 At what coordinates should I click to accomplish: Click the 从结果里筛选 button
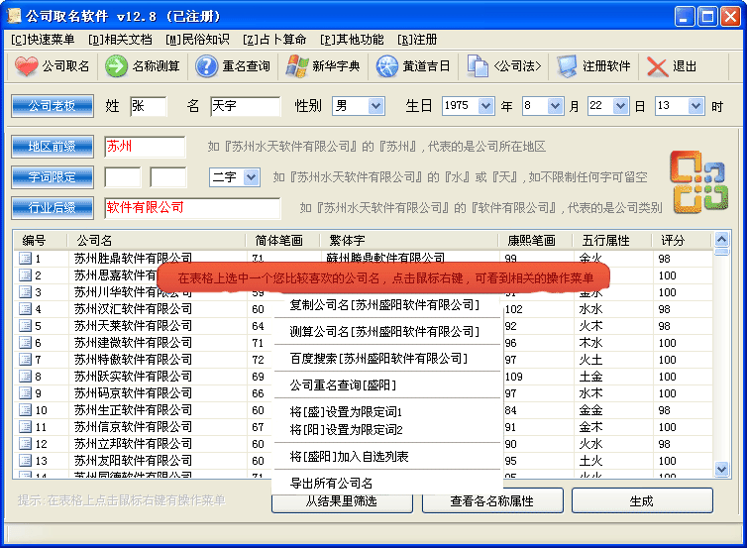342,502
